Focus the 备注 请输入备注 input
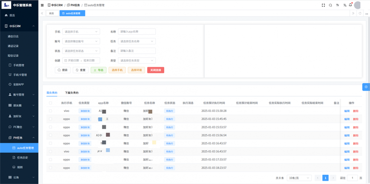 coord(137,51)
